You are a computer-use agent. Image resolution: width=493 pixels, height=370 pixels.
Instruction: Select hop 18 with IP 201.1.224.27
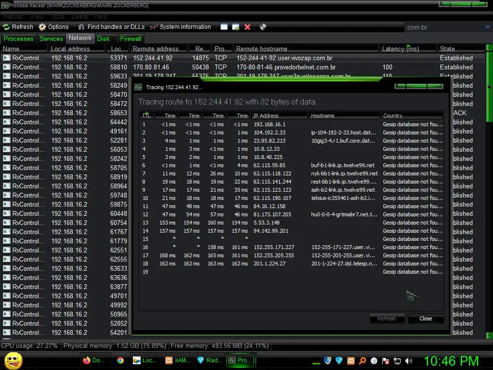coord(291,264)
